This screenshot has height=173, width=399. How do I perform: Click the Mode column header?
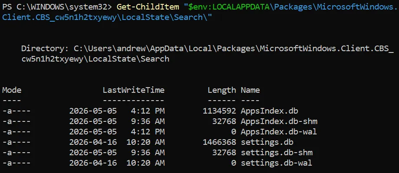click(x=12, y=90)
